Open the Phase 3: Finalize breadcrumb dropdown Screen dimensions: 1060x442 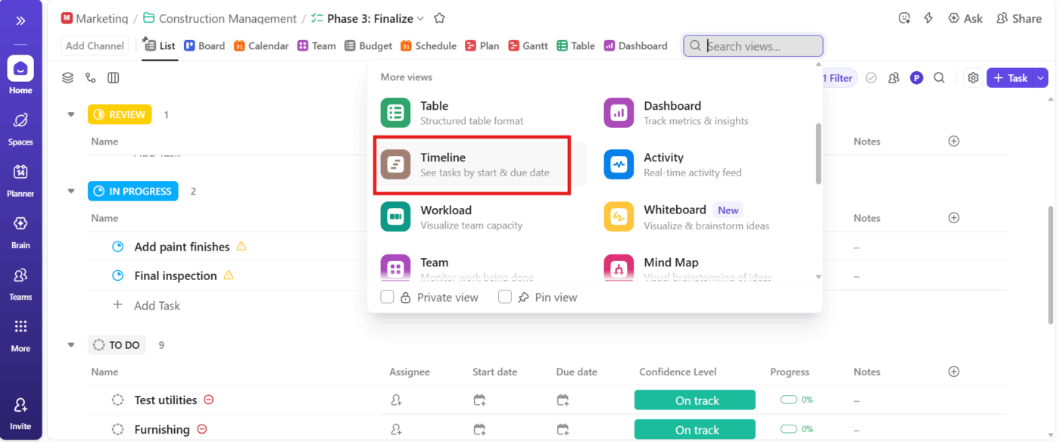pos(422,17)
